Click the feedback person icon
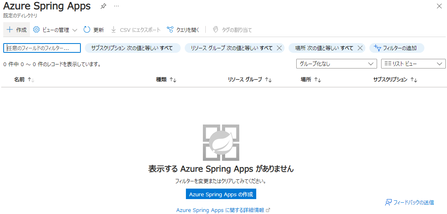 click(388, 203)
